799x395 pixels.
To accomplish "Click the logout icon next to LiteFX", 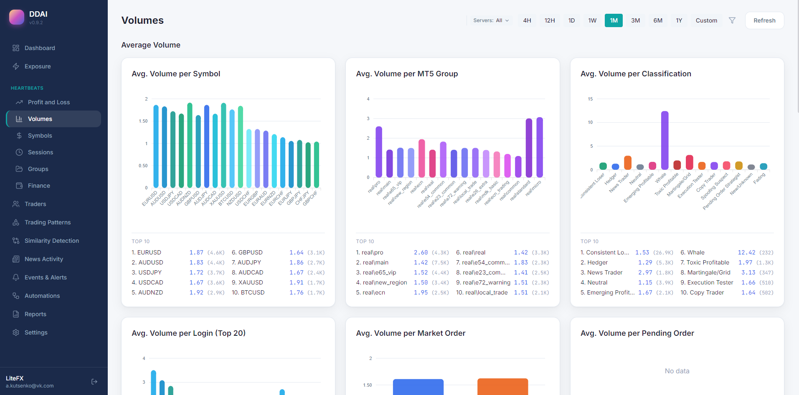I will [x=94, y=382].
